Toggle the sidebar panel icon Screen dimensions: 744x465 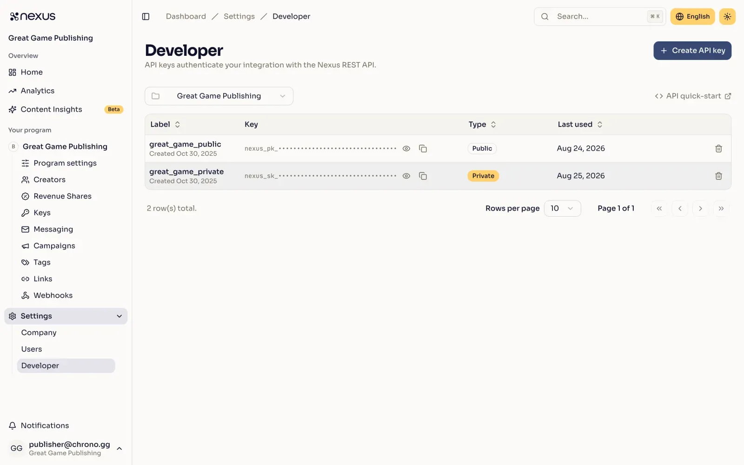pos(146,16)
